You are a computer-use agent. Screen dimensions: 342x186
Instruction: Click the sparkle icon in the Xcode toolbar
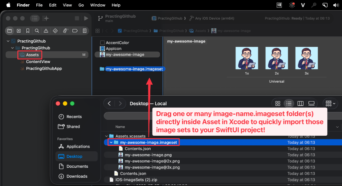point(45,18)
